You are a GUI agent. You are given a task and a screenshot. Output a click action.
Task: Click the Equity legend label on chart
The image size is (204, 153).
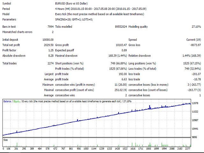[17, 101]
